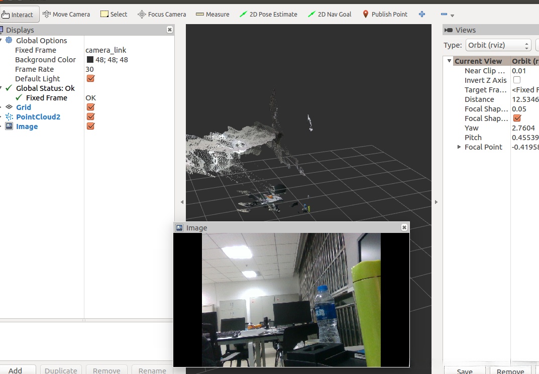This screenshot has width=539, height=374.
Task: Uncheck the Default Light option
Action: click(x=91, y=79)
